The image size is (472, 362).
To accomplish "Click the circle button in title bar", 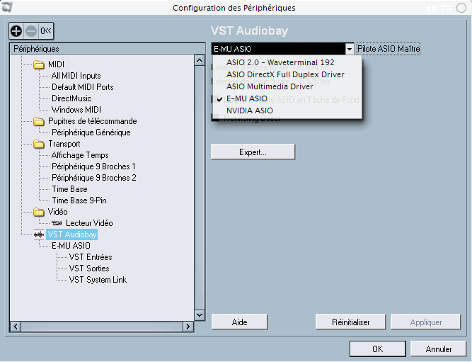I will click(x=461, y=8).
